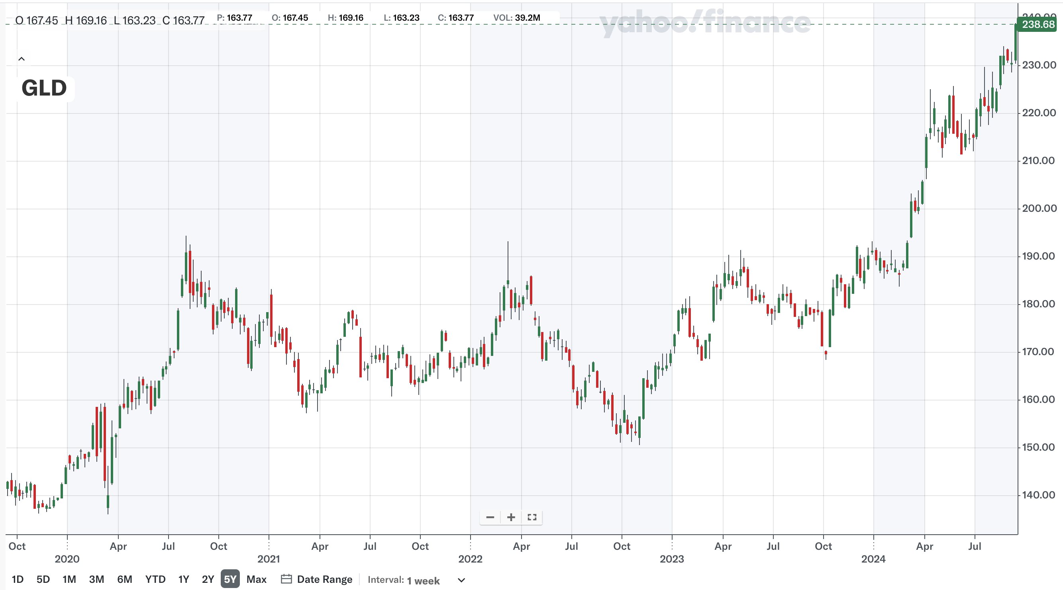The height and width of the screenshot is (590, 1063).
Task: Click the 180.00 price axis label
Action: 1039,304
